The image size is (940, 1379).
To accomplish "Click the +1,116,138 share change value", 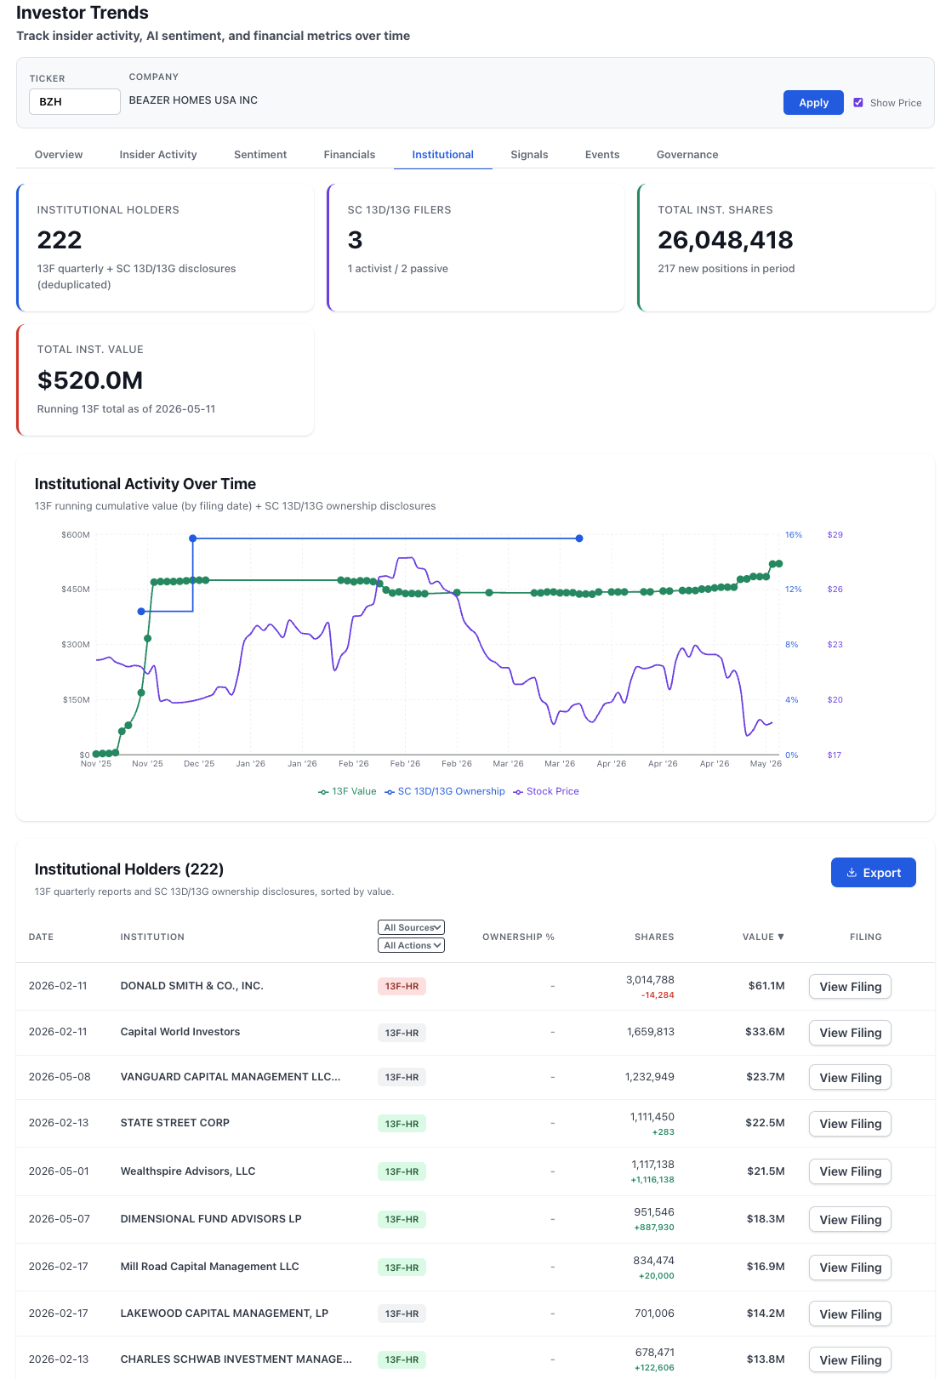I will tap(652, 1180).
